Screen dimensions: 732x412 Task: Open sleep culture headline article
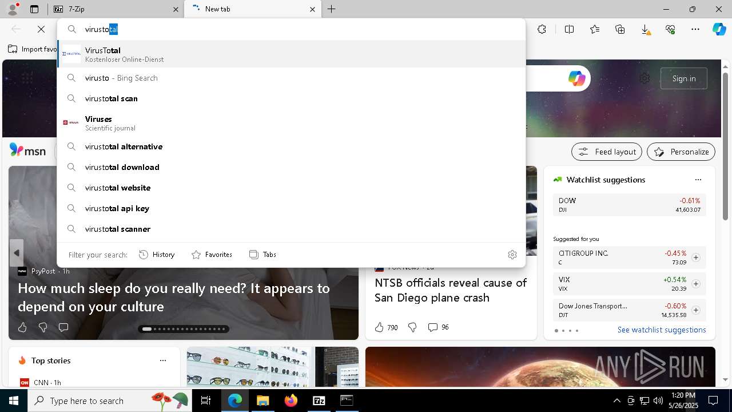coord(174,298)
